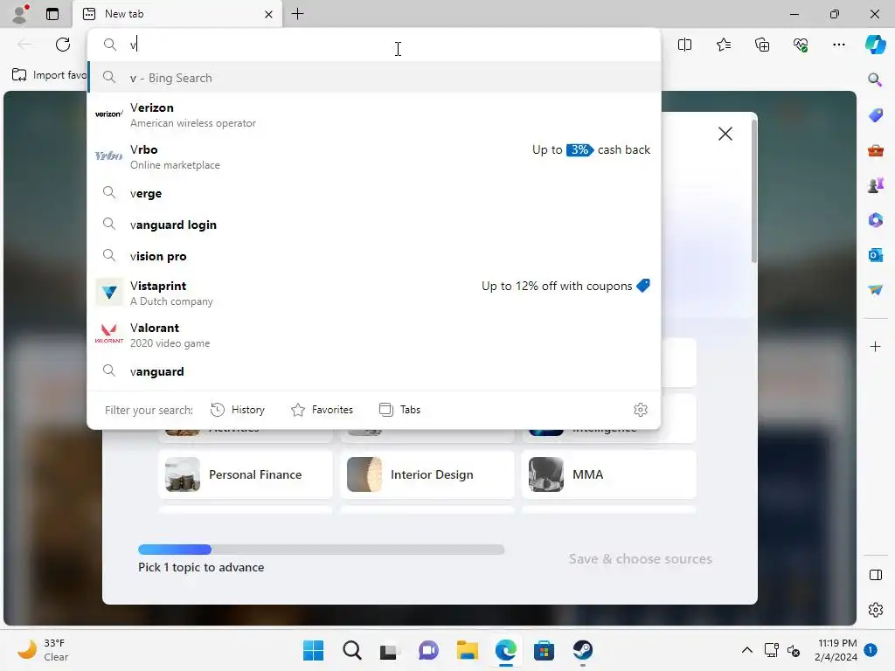Screen dimensions: 895x671
Task: Open File Explorer on taskbar
Action: pyautogui.click(x=467, y=650)
